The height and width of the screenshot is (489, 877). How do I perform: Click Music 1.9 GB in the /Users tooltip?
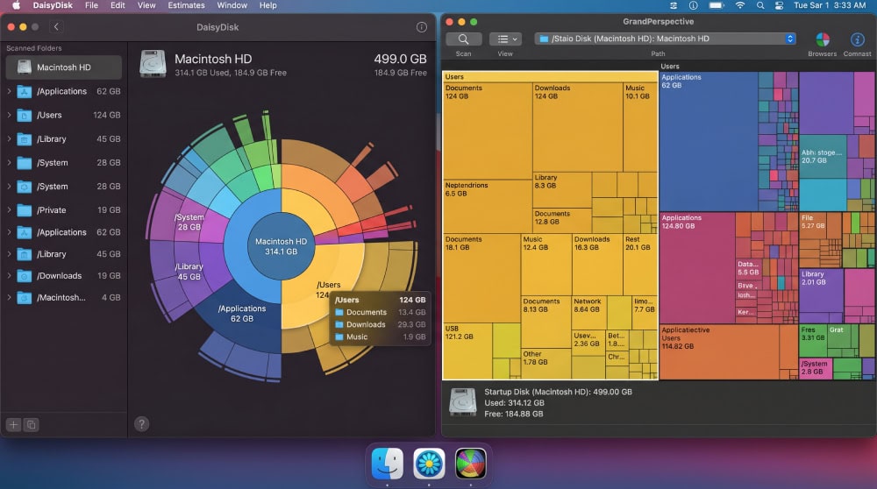[381, 337]
